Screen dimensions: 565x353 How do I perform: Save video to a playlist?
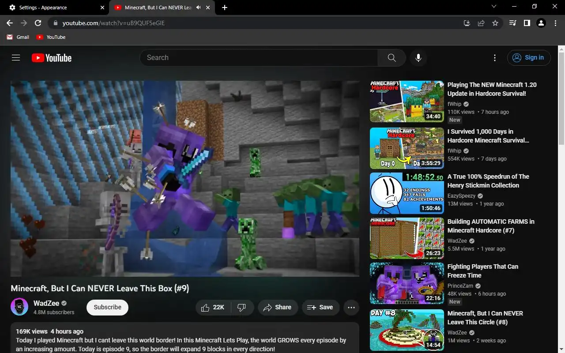point(320,308)
